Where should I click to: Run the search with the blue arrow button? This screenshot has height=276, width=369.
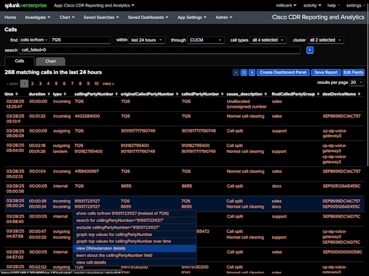pos(310,50)
